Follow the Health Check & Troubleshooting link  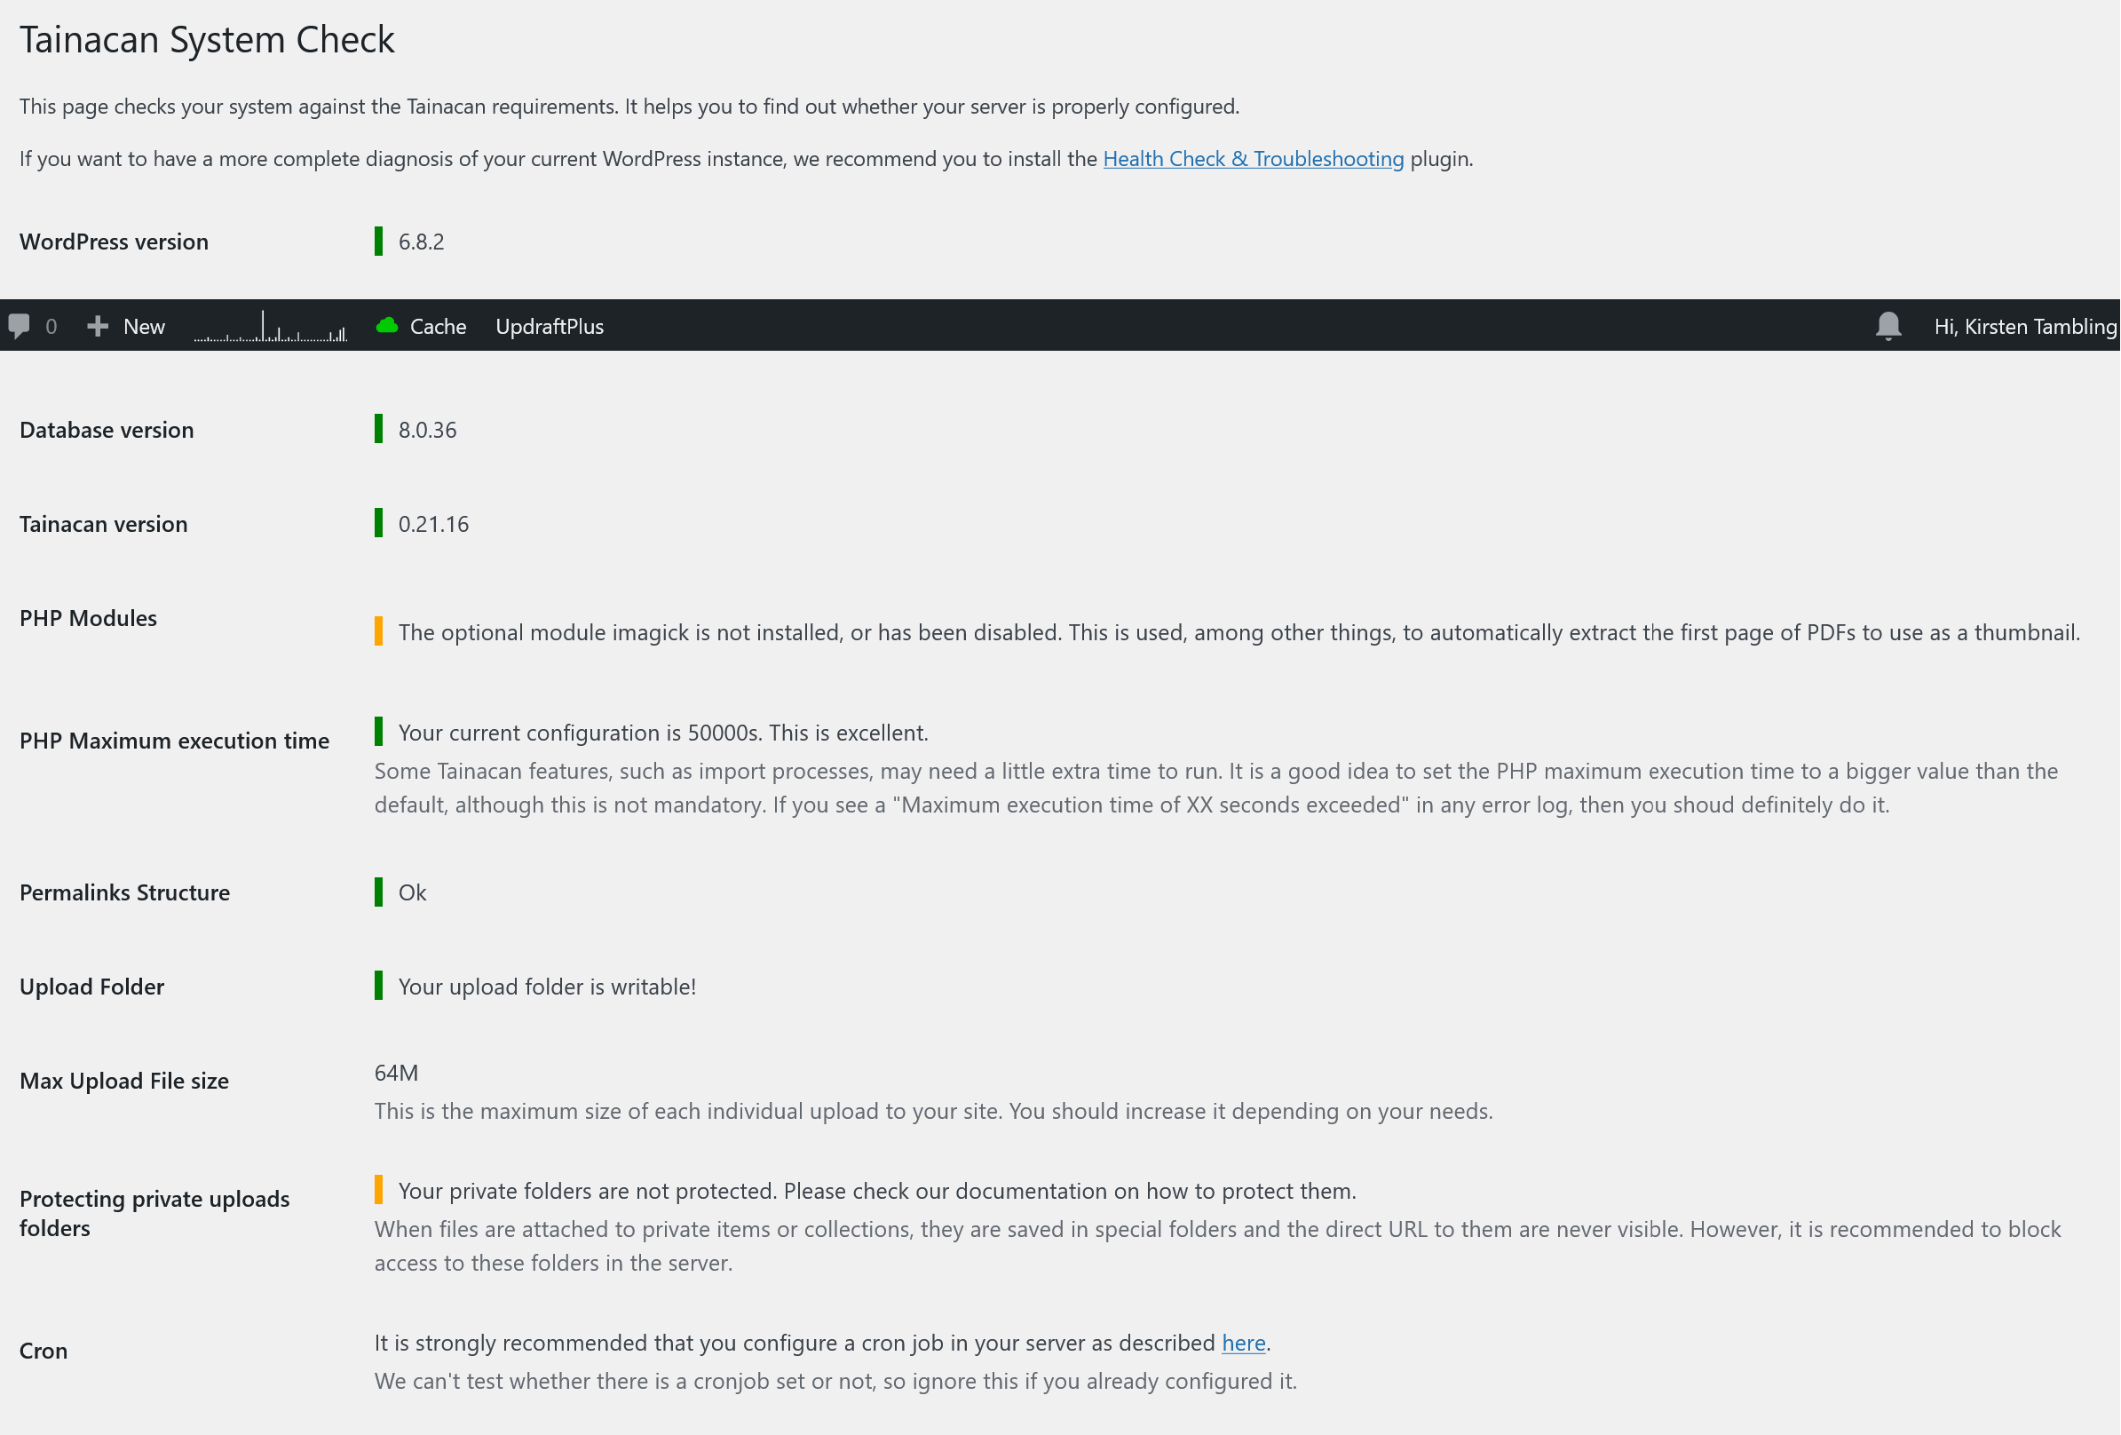pyautogui.click(x=1253, y=159)
